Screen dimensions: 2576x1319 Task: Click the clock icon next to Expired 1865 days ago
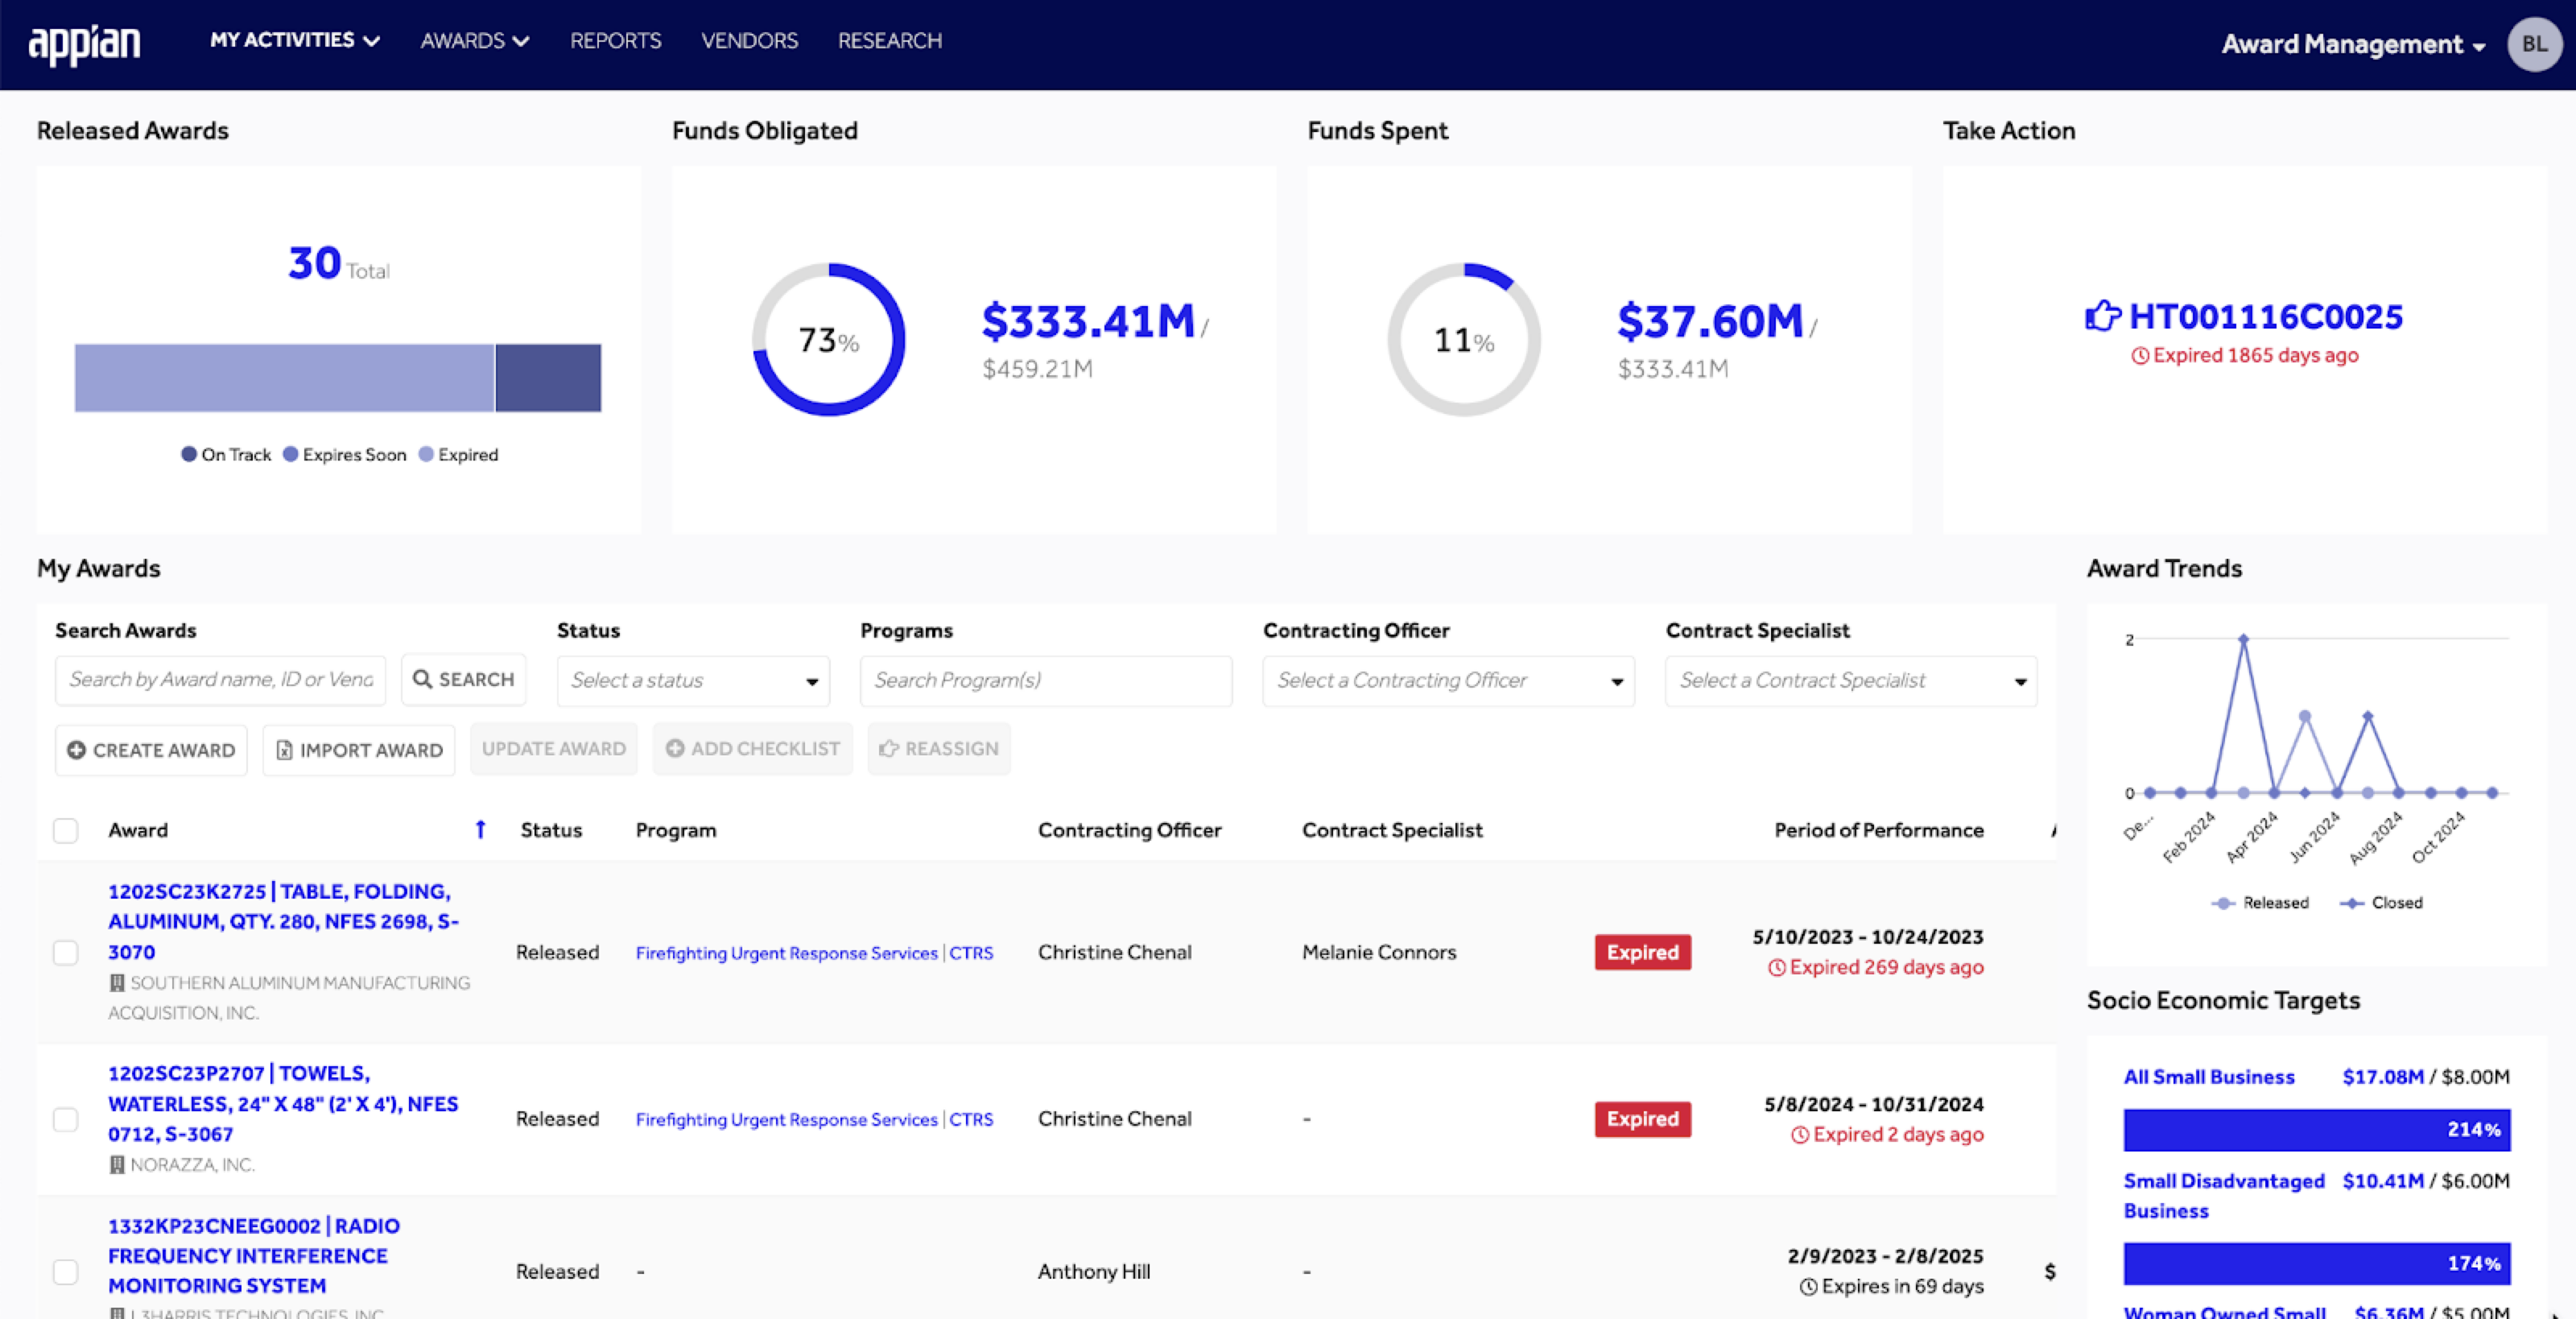pyautogui.click(x=2139, y=356)
